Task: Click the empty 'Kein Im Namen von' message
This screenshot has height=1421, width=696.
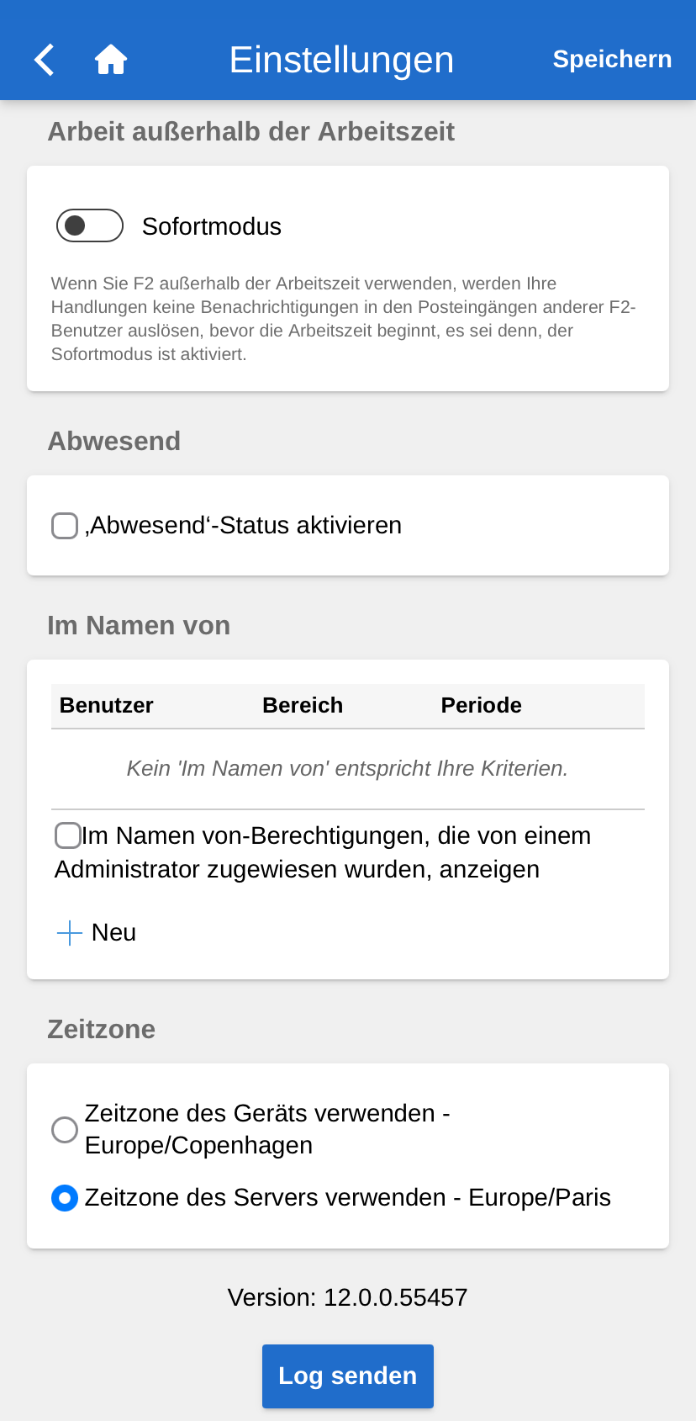Action: (347, 768)
